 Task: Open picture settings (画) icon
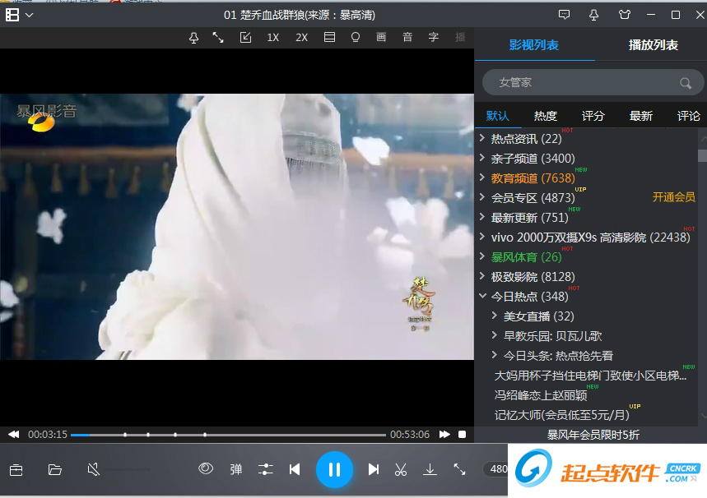[x=381, y=37]
